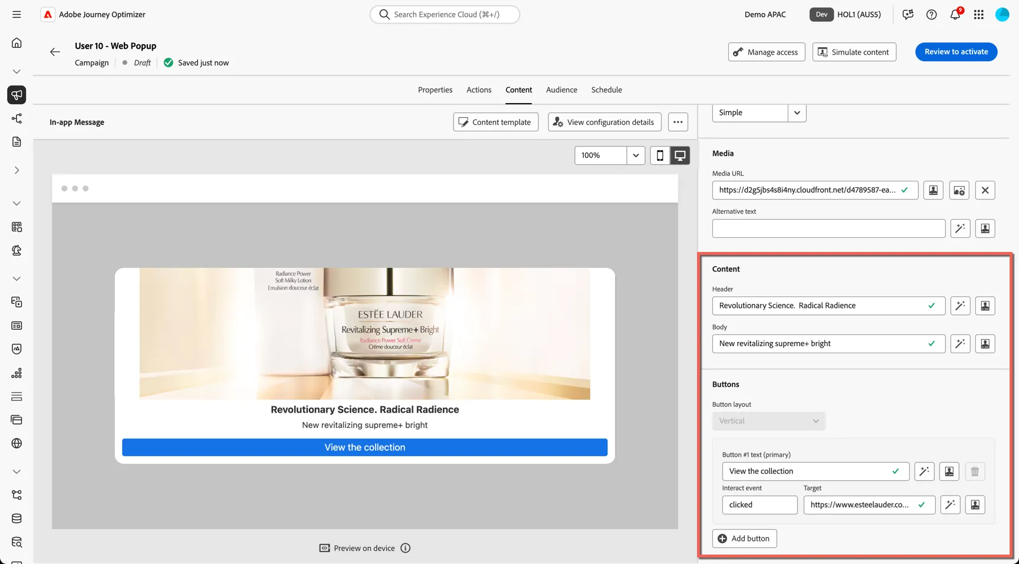Screen dimensions: 1019x564
Task: Switch to the Audience tab
Action: [x=561, y=90]
